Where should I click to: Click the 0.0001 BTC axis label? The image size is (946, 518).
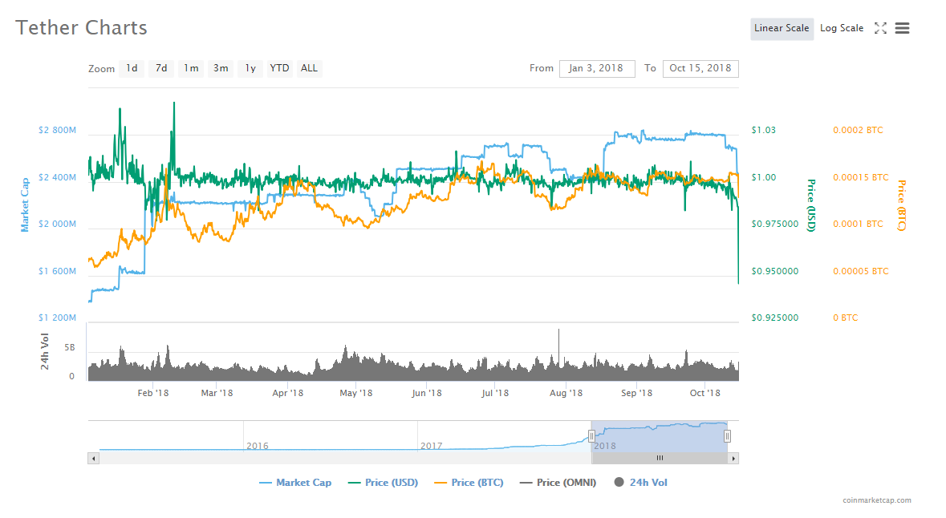click(x=858, y=224)
